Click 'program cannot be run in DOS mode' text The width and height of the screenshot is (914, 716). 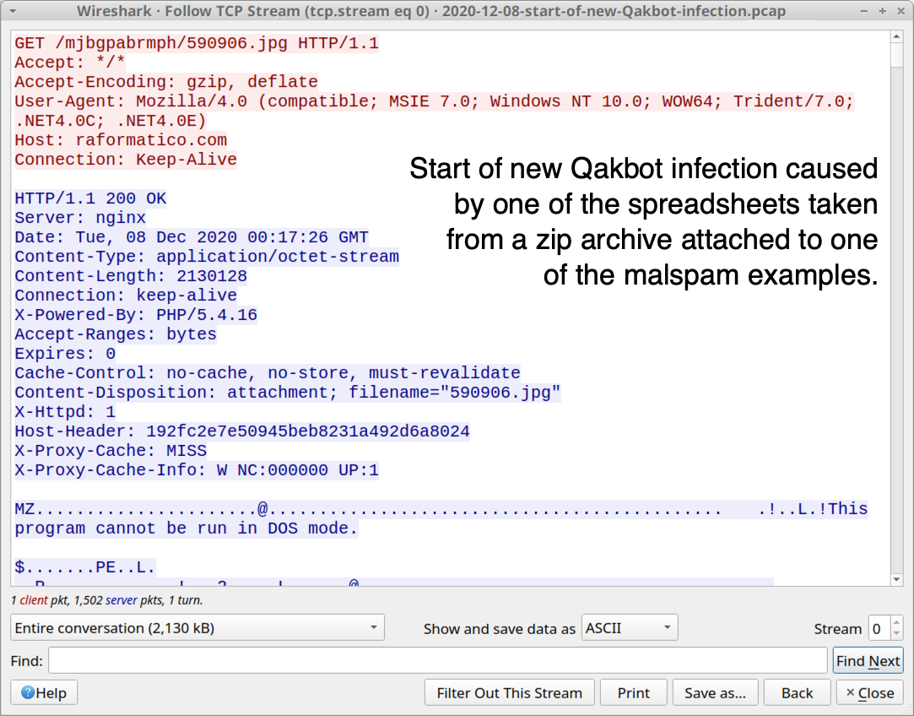(x=186, y=529)
